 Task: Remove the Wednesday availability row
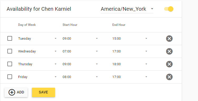[169, 51]
